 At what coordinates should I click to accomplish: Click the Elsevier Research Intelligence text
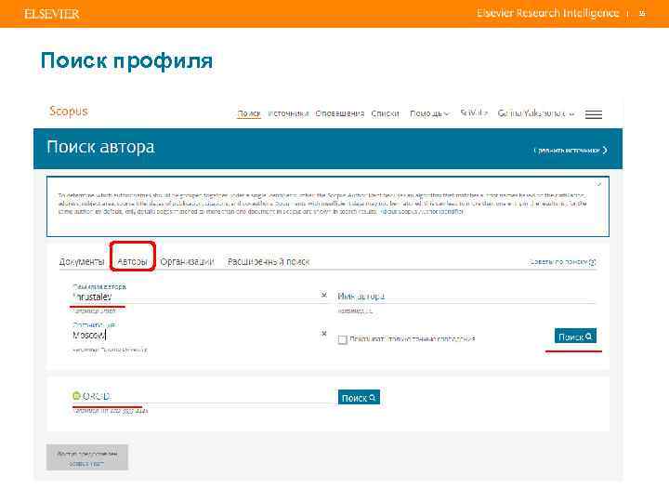click(548, 13)
